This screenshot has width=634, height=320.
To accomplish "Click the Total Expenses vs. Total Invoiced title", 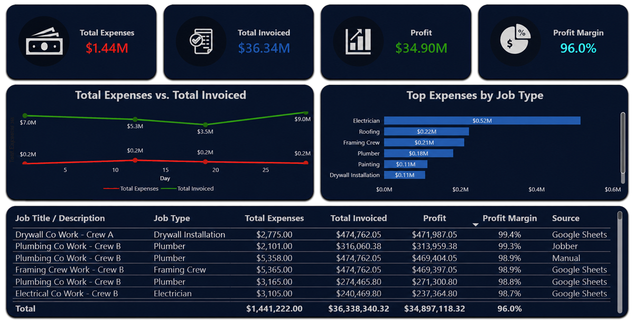I will click(161, 95).
